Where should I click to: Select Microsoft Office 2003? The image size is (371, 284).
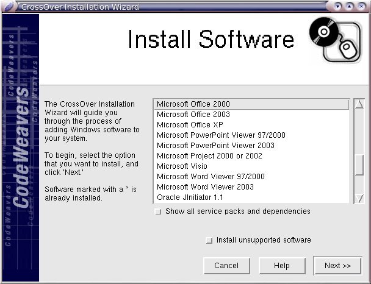[251, 115]
